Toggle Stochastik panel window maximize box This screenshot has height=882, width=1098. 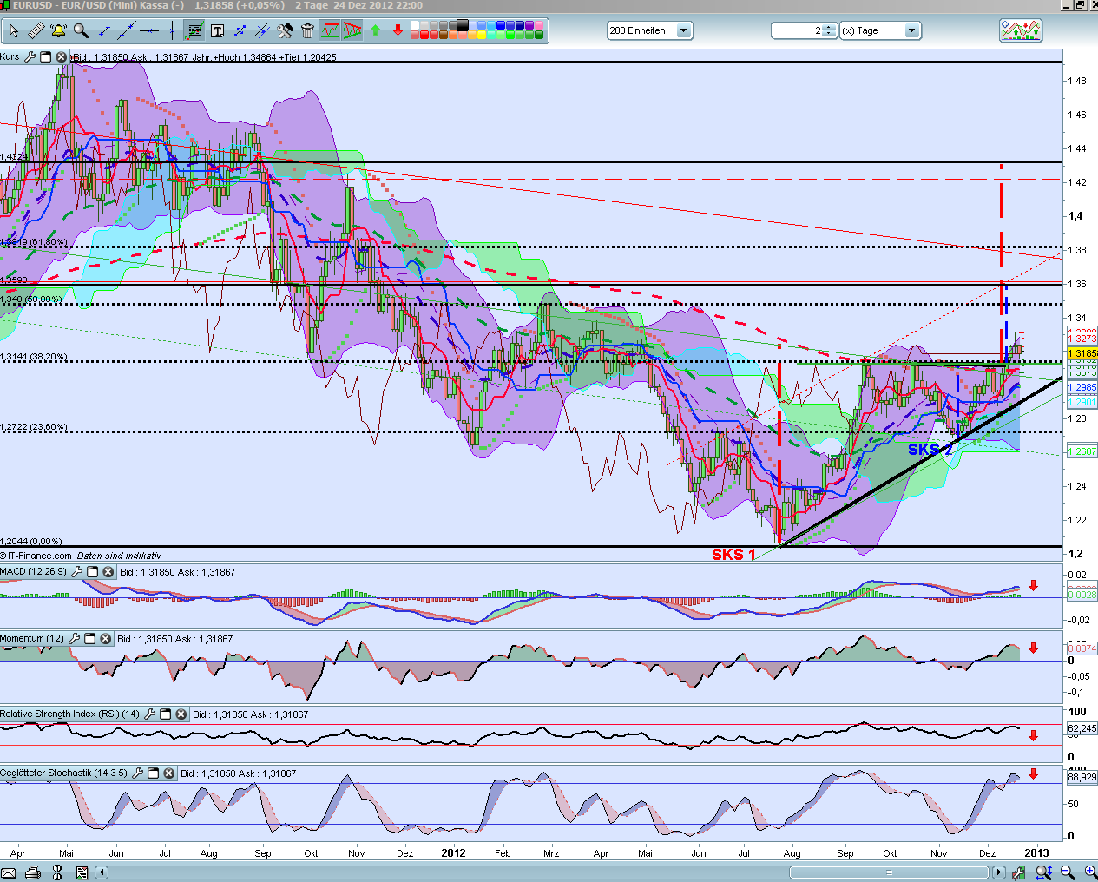[x=154, y=773]
